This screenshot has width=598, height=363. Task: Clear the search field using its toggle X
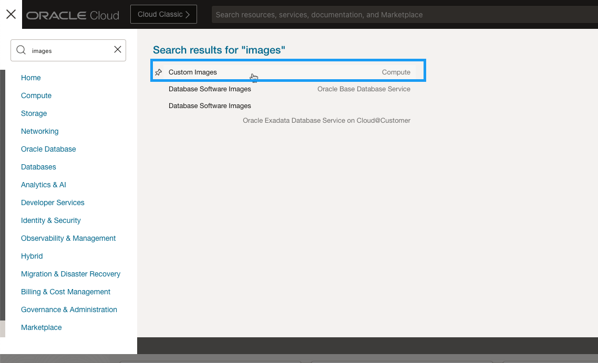pos(118,50)
